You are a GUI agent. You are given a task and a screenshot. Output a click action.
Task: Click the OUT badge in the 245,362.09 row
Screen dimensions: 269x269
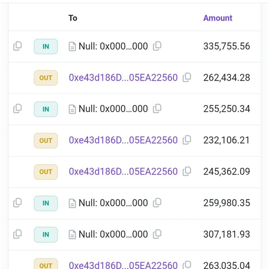46,172
